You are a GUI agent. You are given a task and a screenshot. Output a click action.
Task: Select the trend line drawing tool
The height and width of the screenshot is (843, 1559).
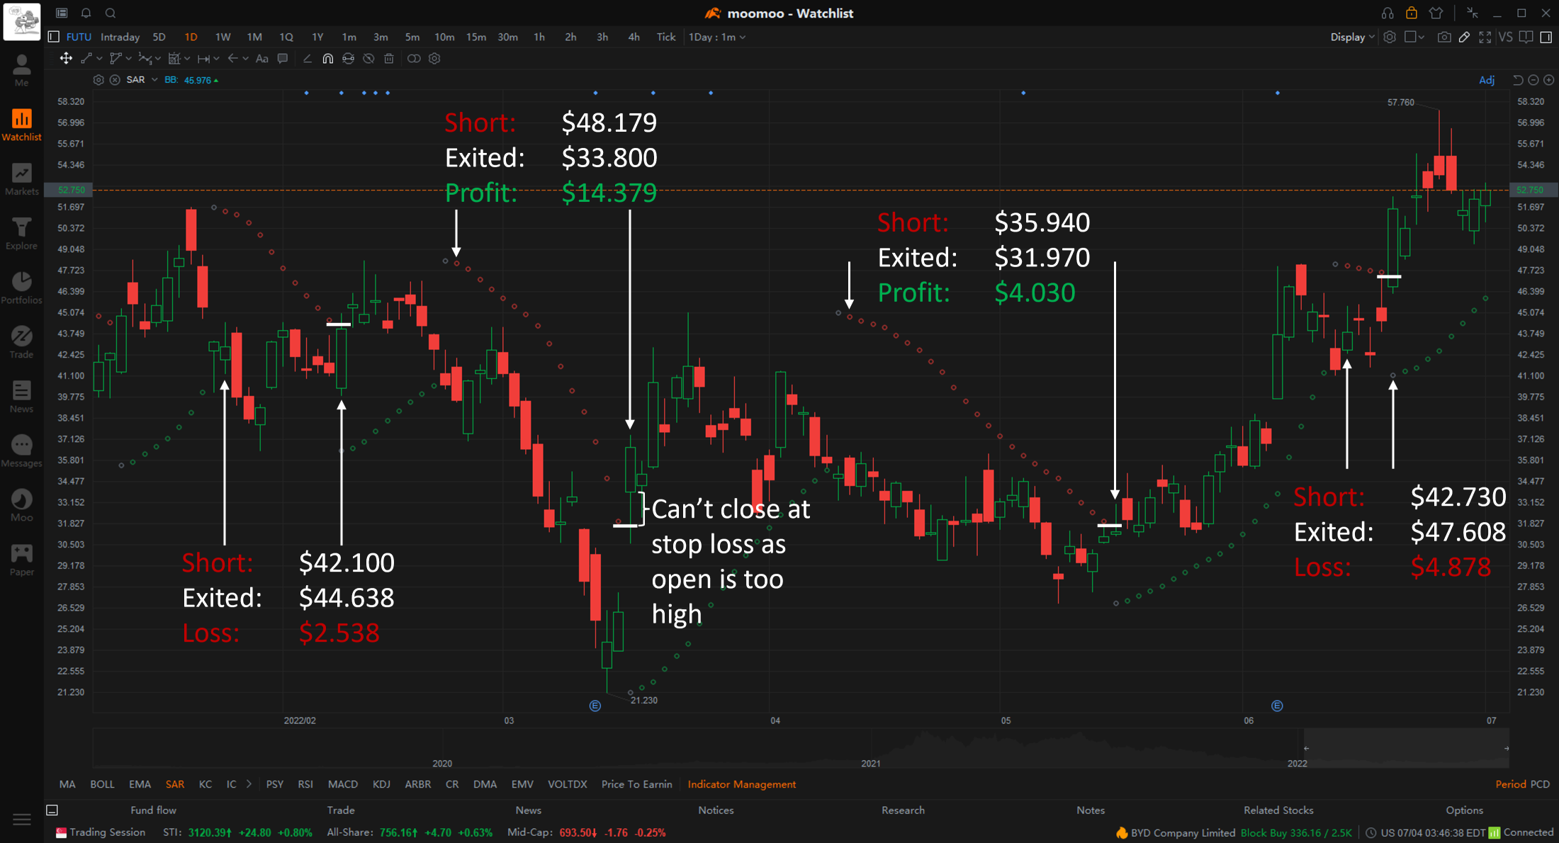(x=86, y=59)
